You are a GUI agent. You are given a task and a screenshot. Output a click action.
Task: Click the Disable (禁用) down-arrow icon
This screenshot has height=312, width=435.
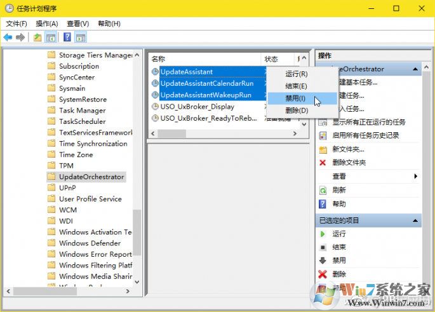point(323,261)
